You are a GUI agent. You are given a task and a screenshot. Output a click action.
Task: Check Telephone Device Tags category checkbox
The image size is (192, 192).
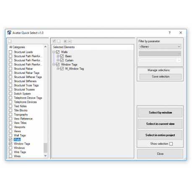[x=10, y=98]
